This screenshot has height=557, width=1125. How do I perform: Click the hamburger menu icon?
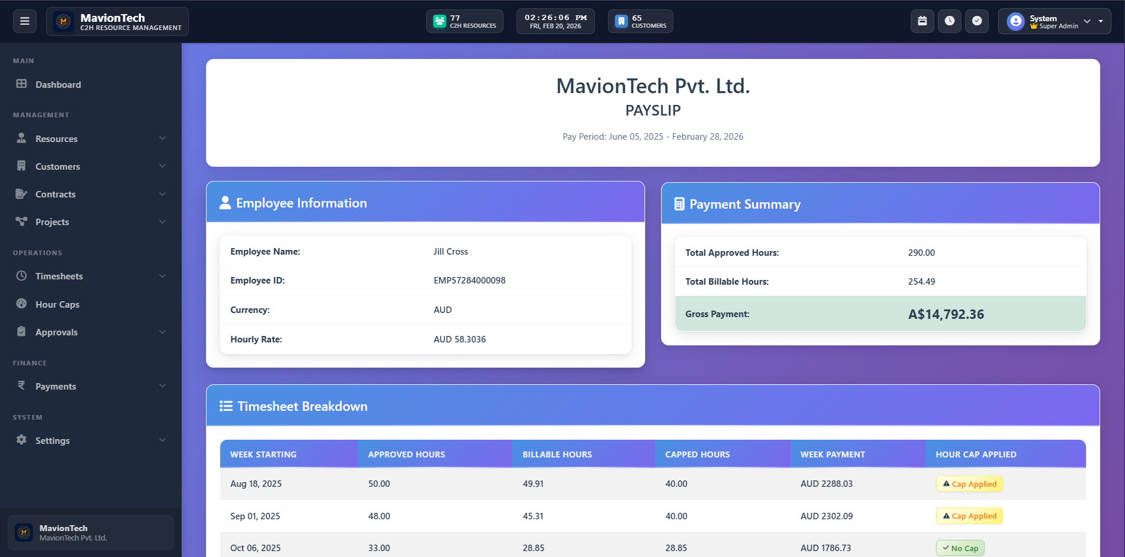point(25,21)
